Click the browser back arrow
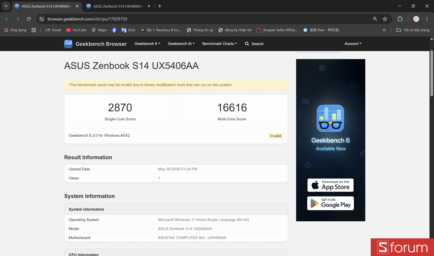 (x=7, y=19)
